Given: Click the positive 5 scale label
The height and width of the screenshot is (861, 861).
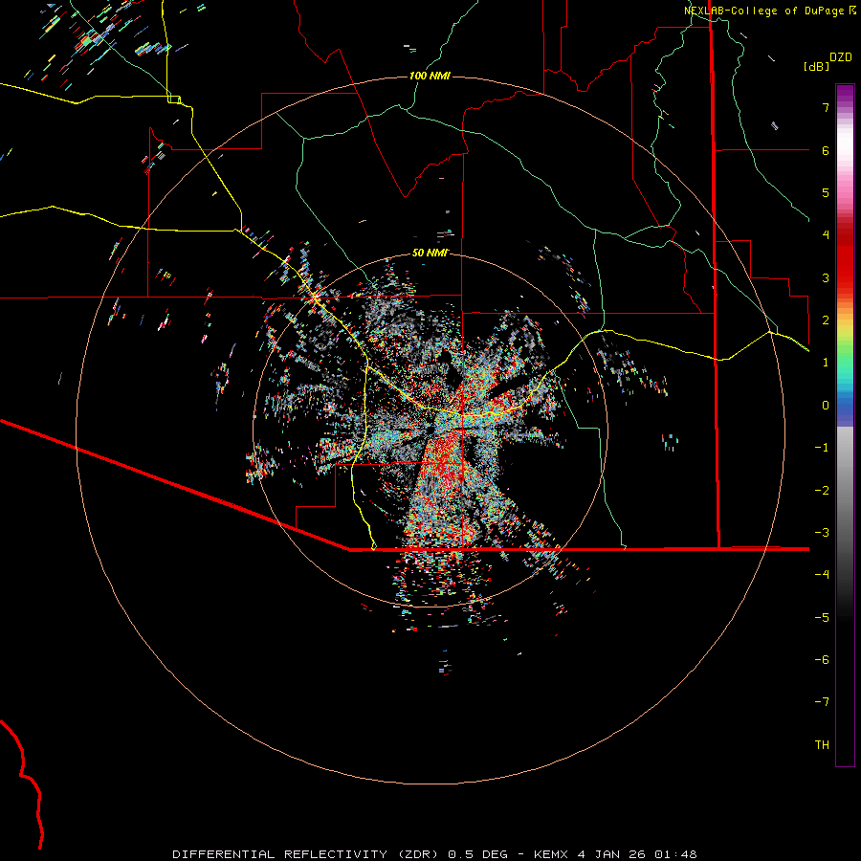Looking at the screenshot, I should click(826, 192).
